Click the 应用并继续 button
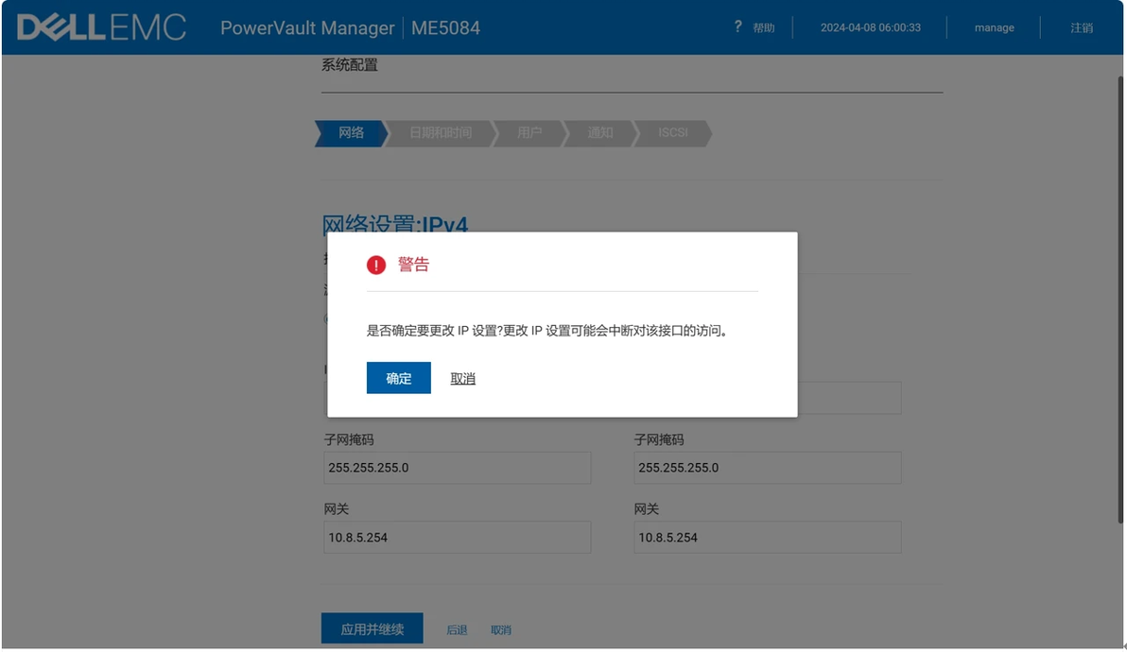The width and height of the screenshot is (1127, 652). click(372, 629)
